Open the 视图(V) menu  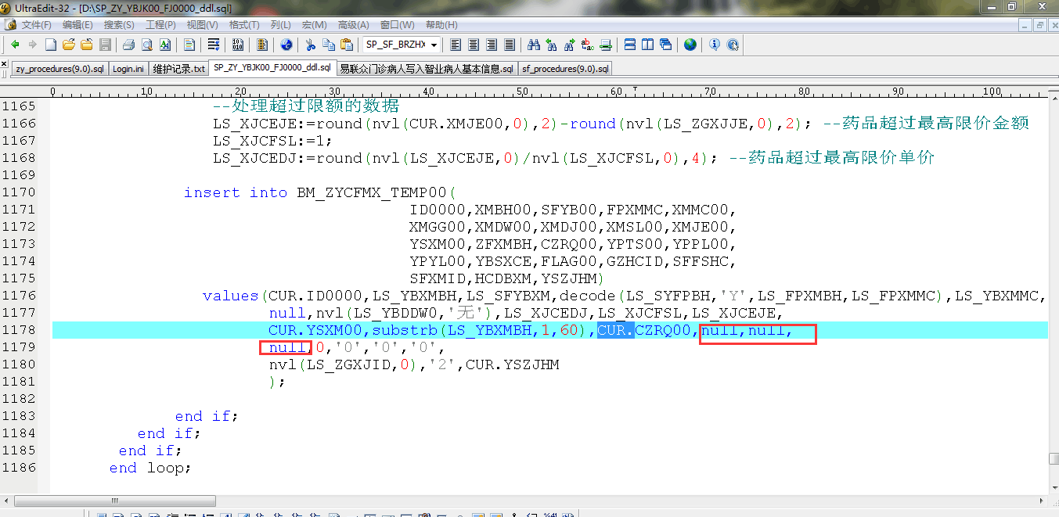point(202,25)
